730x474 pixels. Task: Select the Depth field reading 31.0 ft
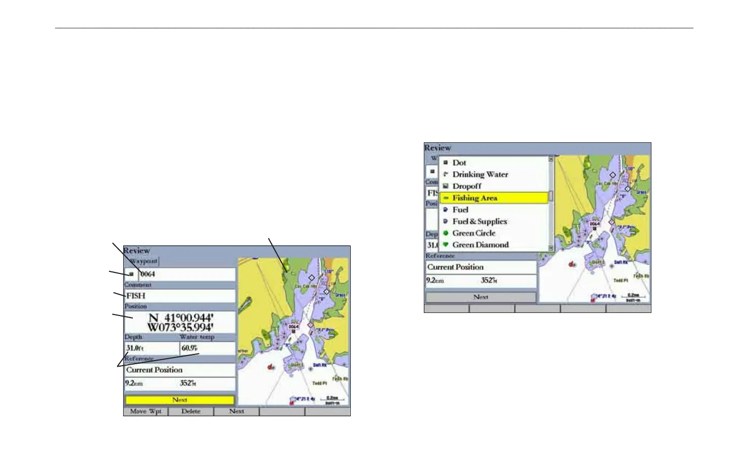click(152, 348)
